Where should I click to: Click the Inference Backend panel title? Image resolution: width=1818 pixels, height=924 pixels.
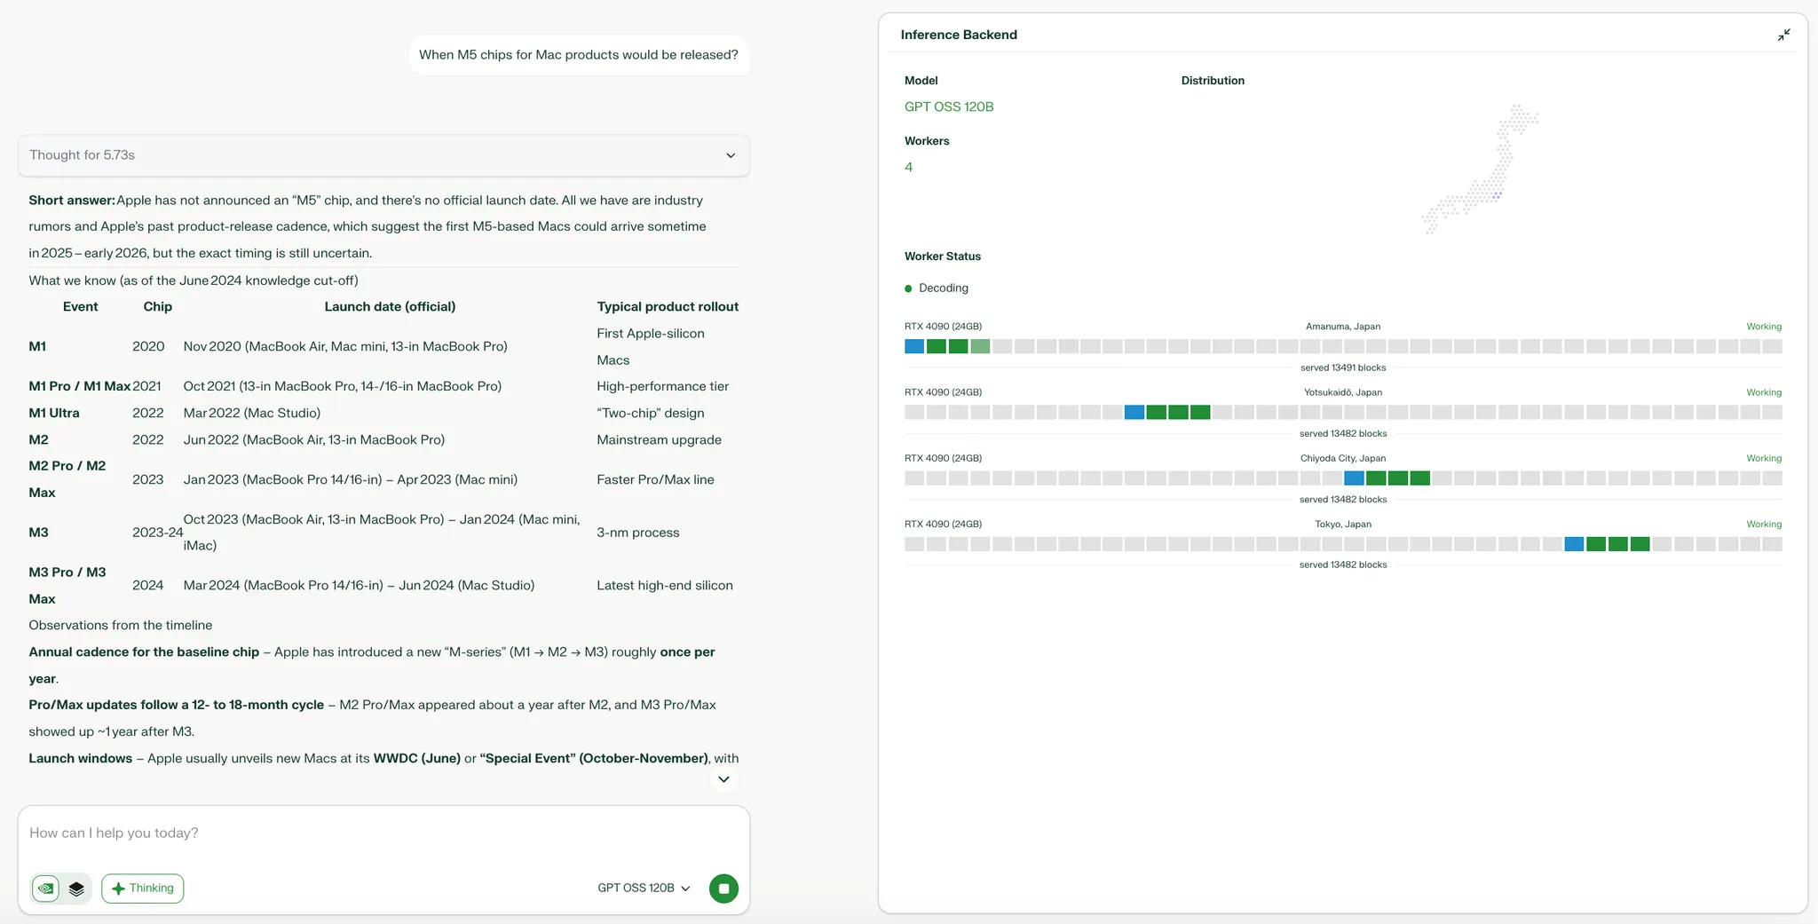tap(959, 35)
